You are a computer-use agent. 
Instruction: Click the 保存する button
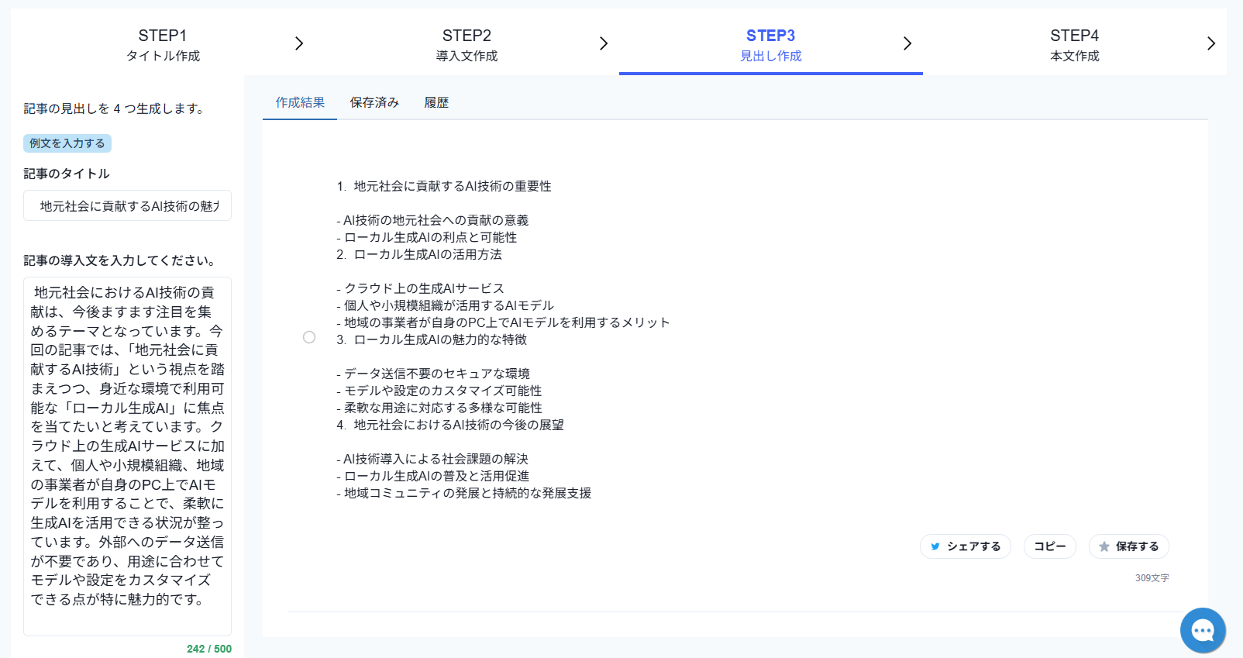(1129, 546)
